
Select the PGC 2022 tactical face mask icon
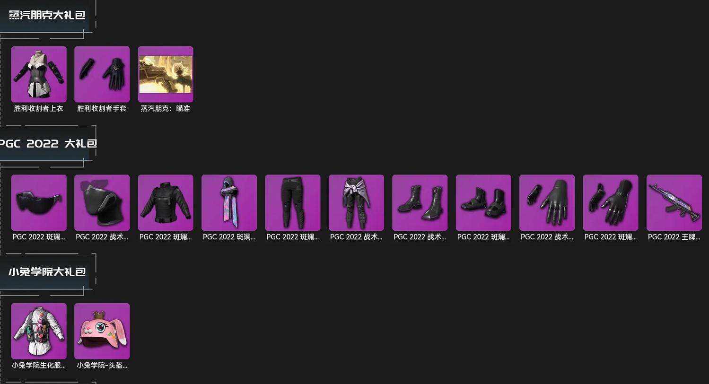(102, 203)
